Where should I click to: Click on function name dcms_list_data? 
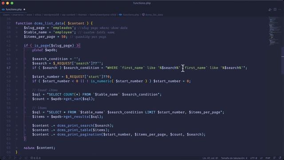(49, 23)
